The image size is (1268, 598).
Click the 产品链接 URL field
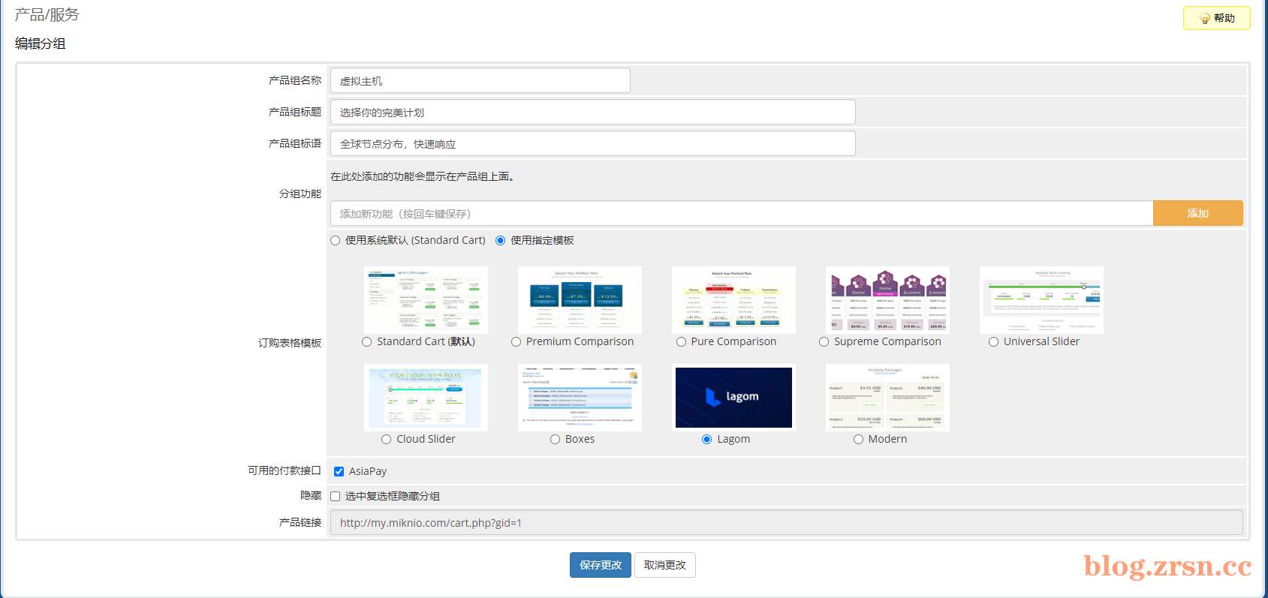pyautogui.click(x=787, y=522)
